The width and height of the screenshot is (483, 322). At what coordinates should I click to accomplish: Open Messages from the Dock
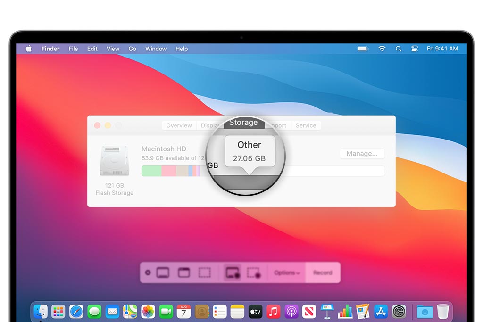click(x=94, y=312)
